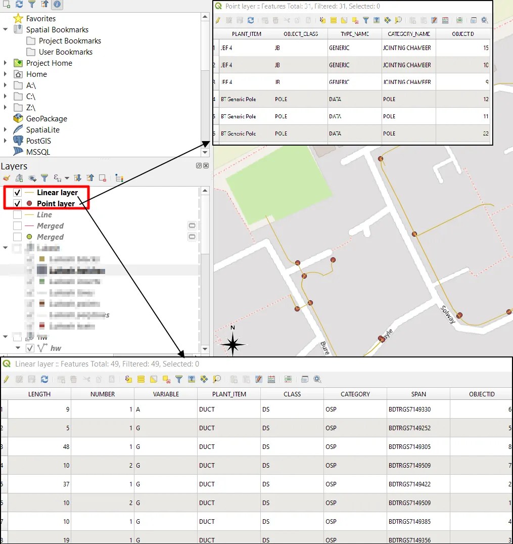Viewport: 513px width, 544px height.
Task: Click the Point layer's red marker symbol
Action: tap(29, 204)
